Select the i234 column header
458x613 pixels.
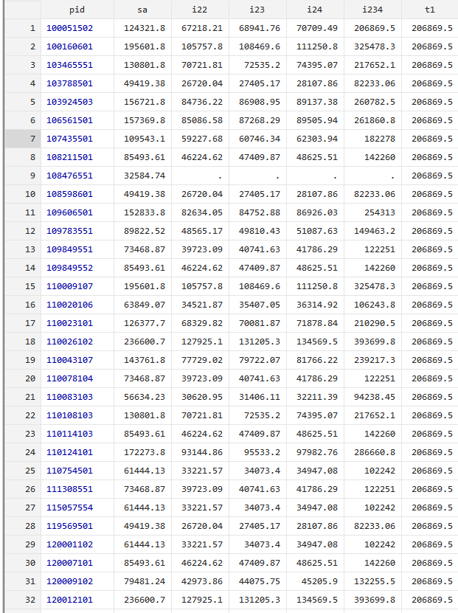point(372,10)
